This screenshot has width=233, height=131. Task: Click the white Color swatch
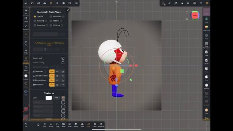point(48,98)
